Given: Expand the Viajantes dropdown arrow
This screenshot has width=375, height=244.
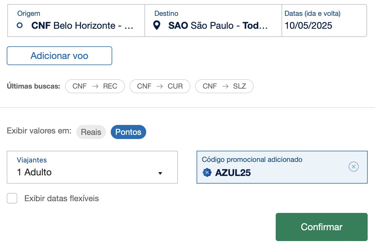Looking at the screenshot, I should pos(160,173).
